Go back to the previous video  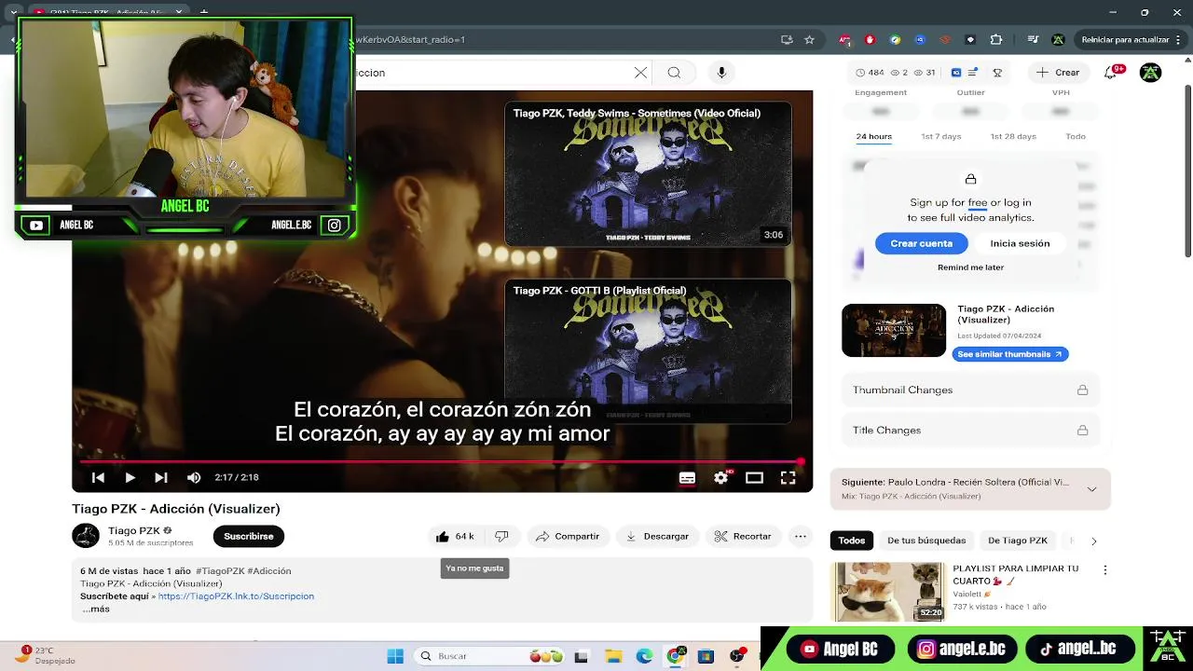click(x=98, y=477)
